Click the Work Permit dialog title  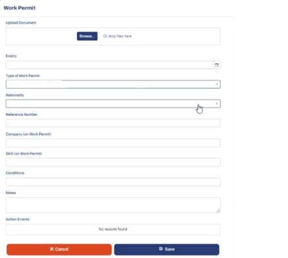pyautogui.click(x=20, y=8)
